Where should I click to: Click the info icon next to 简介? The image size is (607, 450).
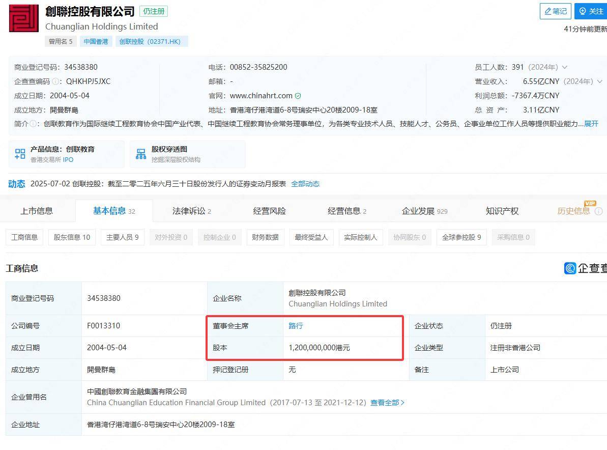coord(33,124)
